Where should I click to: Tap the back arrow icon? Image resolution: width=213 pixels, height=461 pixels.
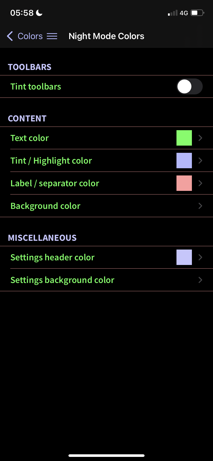10,36
